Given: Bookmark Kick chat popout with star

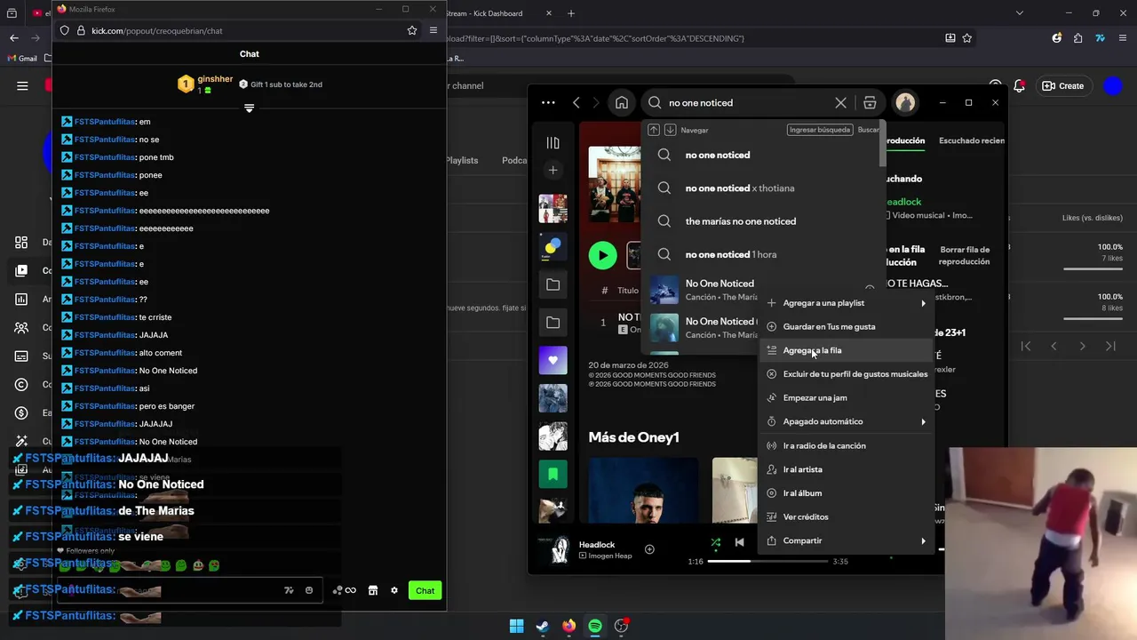Looking at the screenshot, I should coord(412,30).
